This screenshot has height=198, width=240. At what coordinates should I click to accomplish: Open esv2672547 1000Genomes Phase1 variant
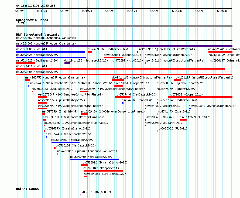(x=70, y=94)
